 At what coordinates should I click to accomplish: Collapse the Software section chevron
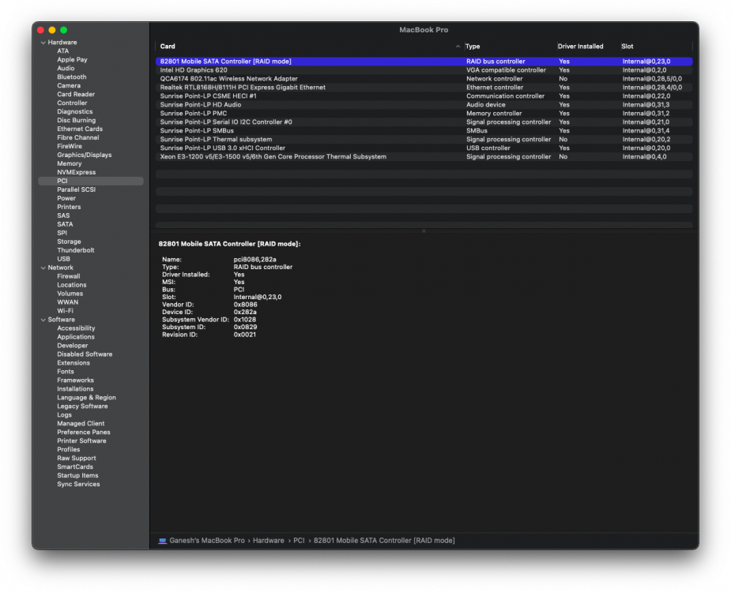coord(43,320)
